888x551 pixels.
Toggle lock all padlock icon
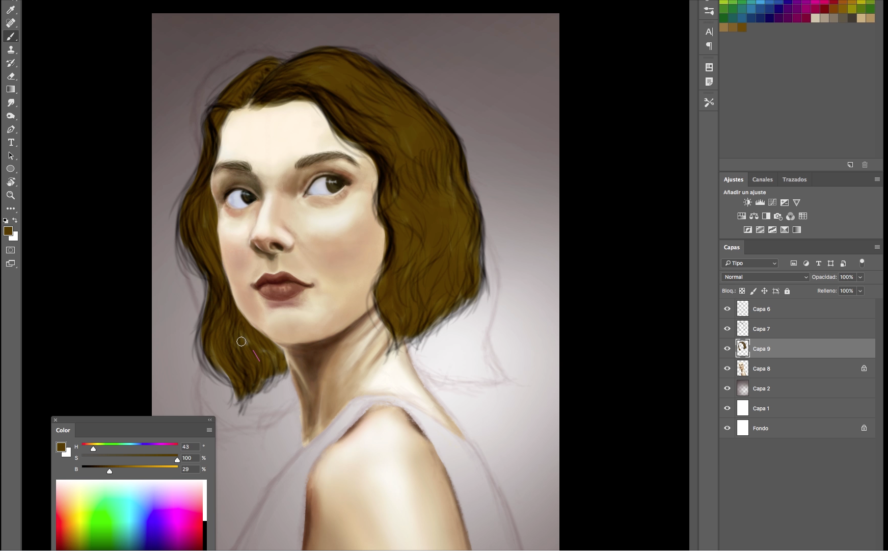787,291
